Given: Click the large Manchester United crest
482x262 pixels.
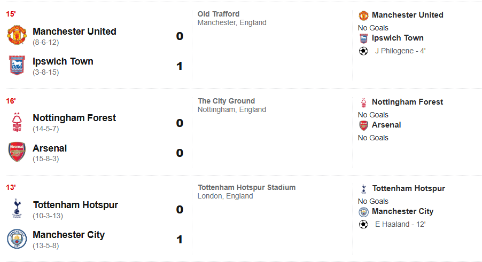Looking at the screenshot, I should tap(17, 35).
